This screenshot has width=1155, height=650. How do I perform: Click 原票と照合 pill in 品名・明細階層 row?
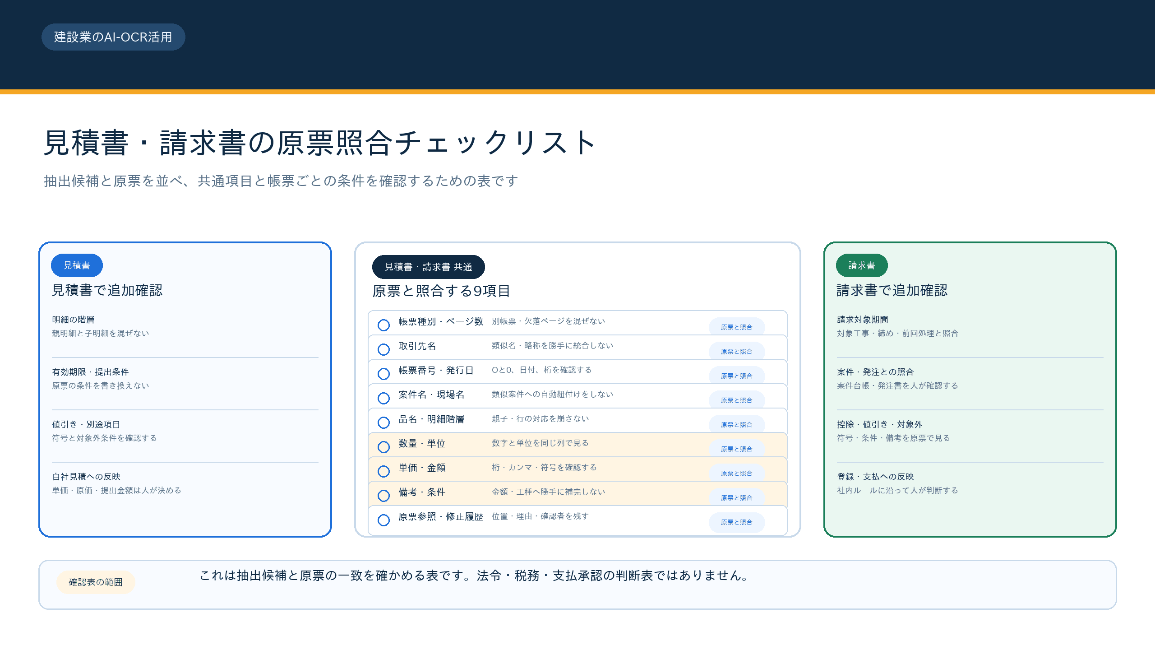pyautogui.click(x=736, y=424)
